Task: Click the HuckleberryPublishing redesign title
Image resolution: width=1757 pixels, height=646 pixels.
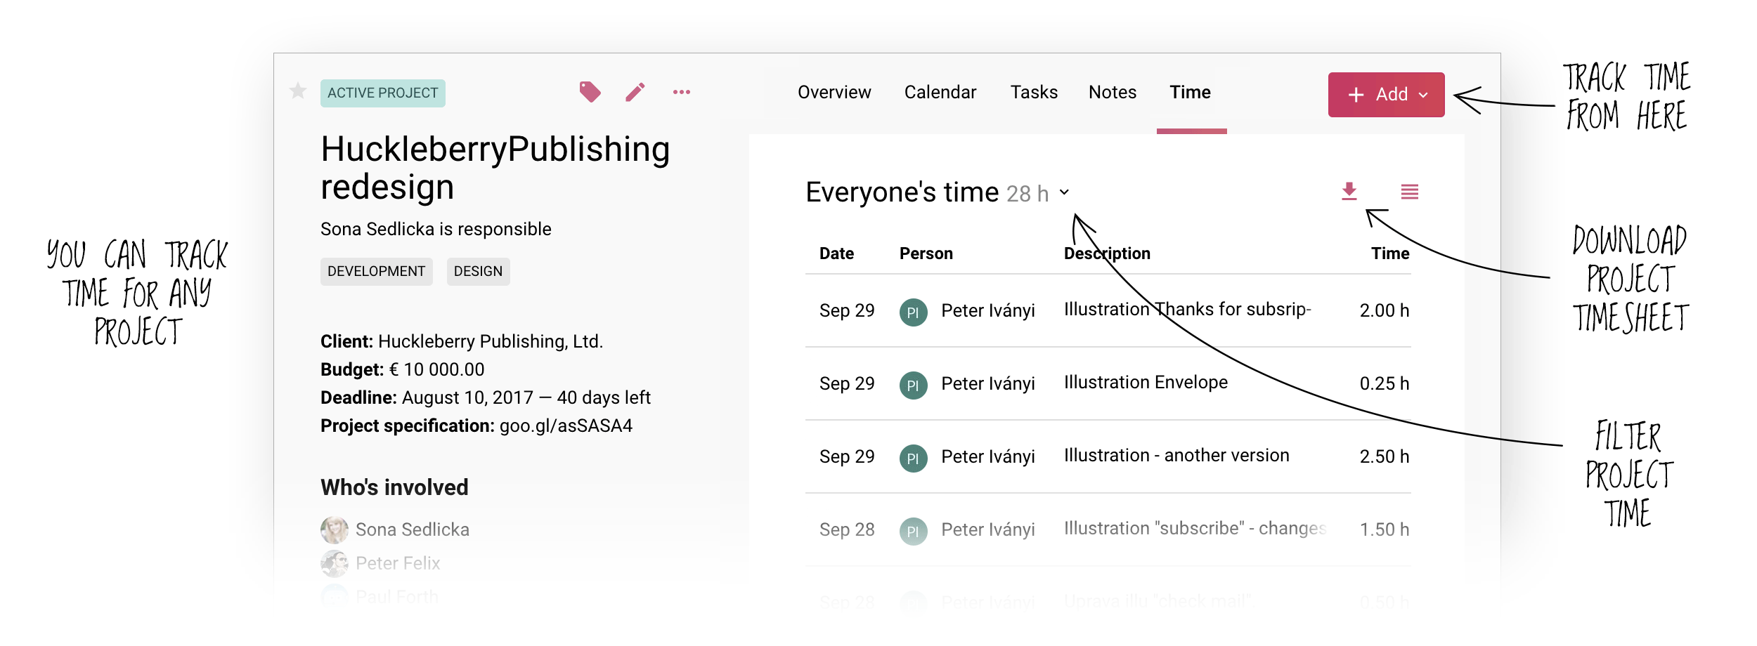Action: point(495,169)
